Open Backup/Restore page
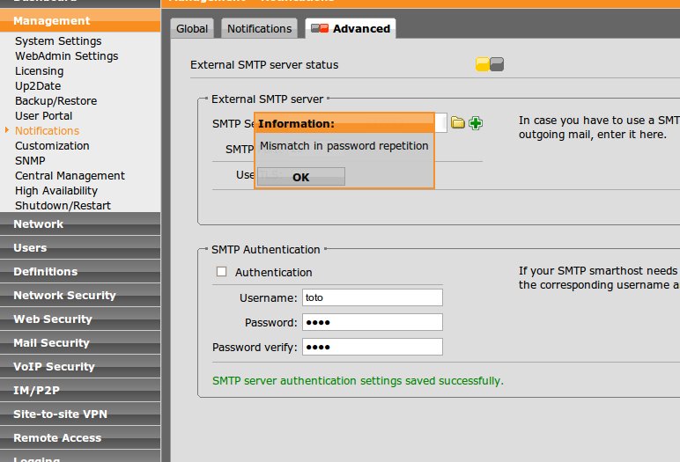 56,101
